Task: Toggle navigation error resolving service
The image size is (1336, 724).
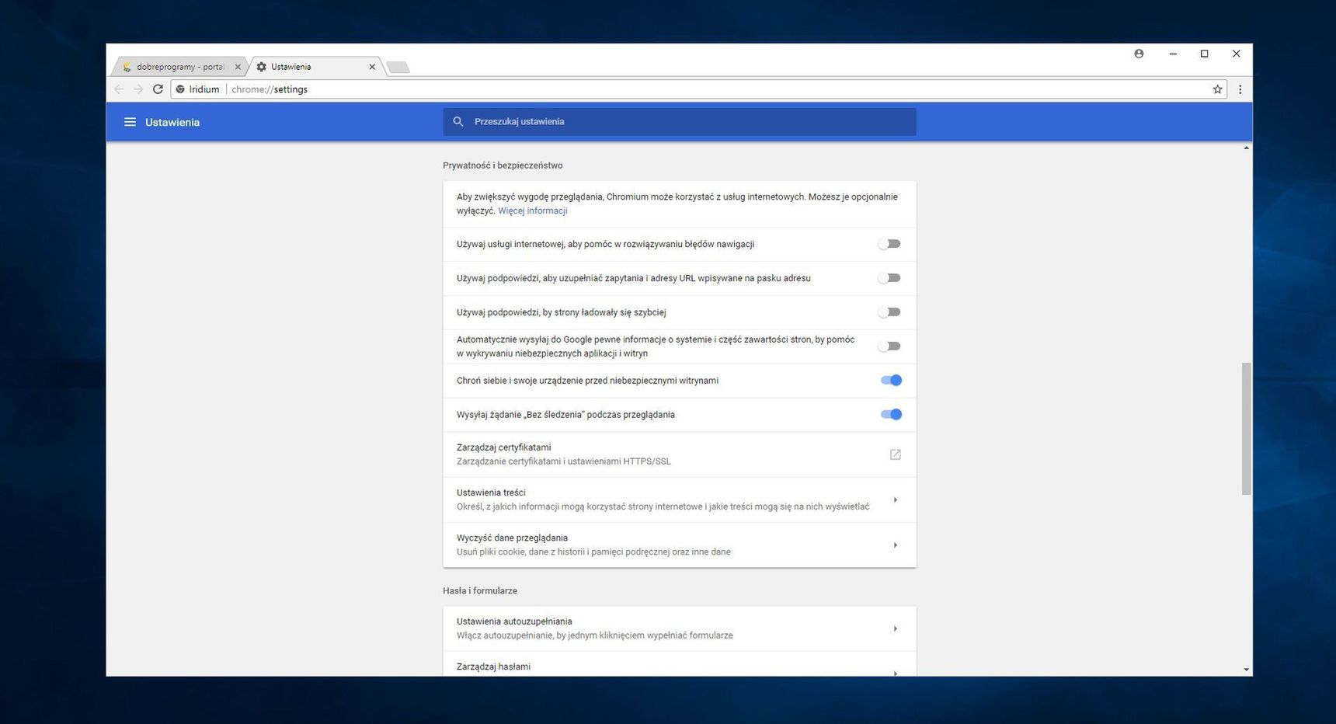Action: point(889,244)
